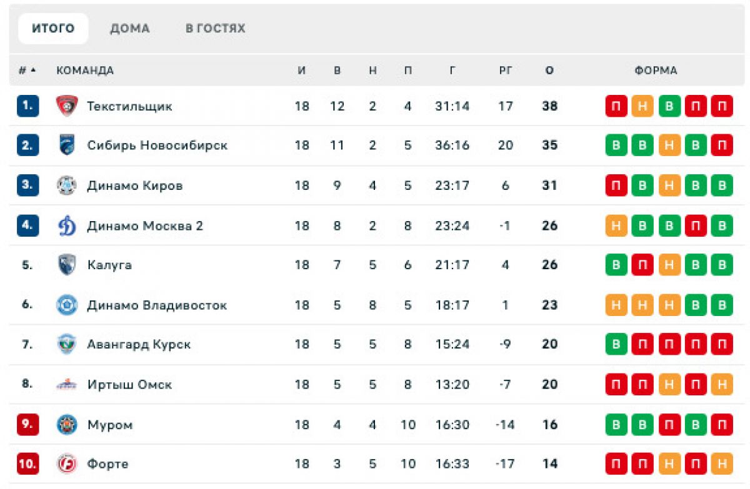Viewport: 750px width, 489px height.
Task: Switch to the В гостях tab
Action: (216, 29)
